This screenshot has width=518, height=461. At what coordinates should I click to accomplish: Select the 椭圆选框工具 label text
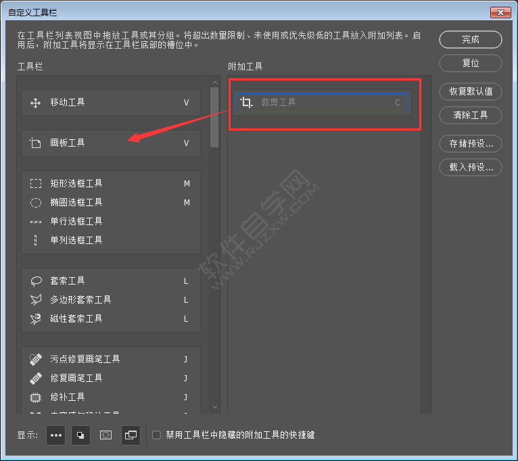pos(76,202)
